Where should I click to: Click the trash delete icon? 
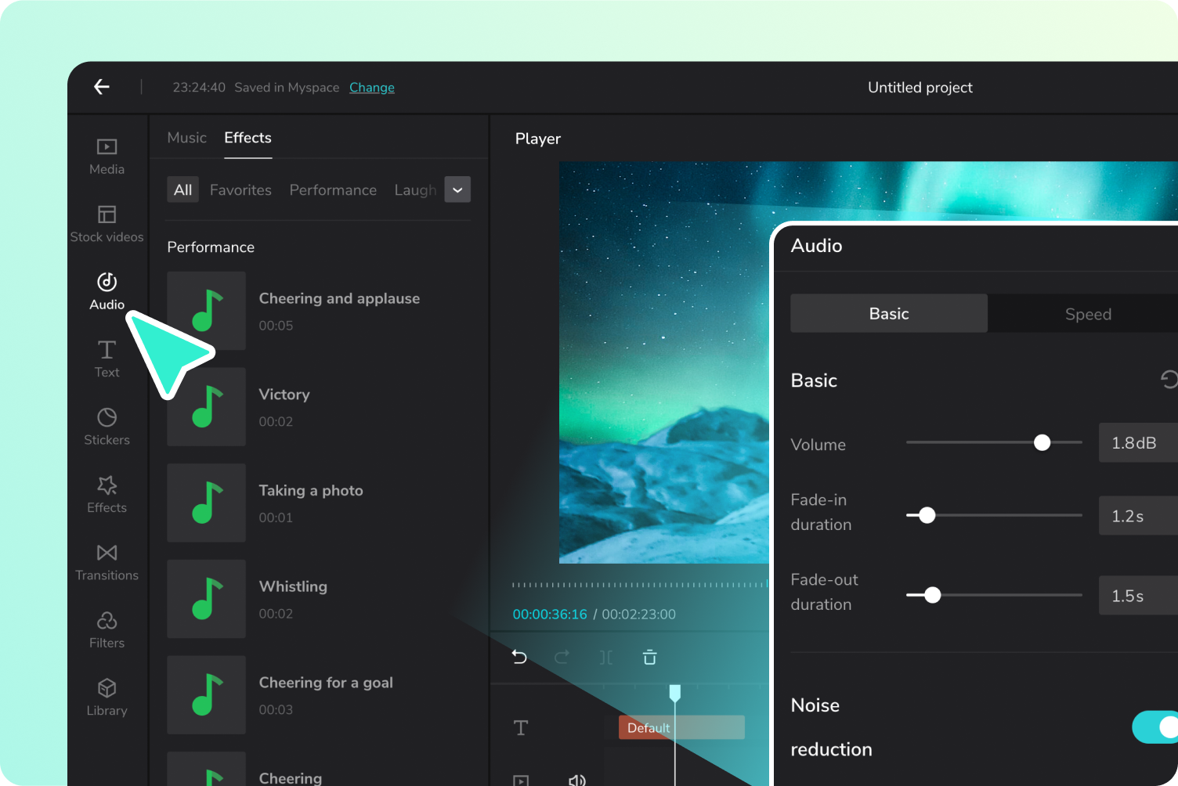click(x=649, y=657)
